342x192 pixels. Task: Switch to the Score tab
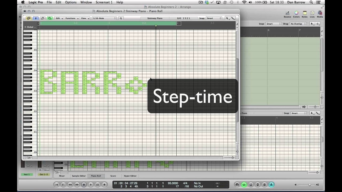tap(113, 176)
